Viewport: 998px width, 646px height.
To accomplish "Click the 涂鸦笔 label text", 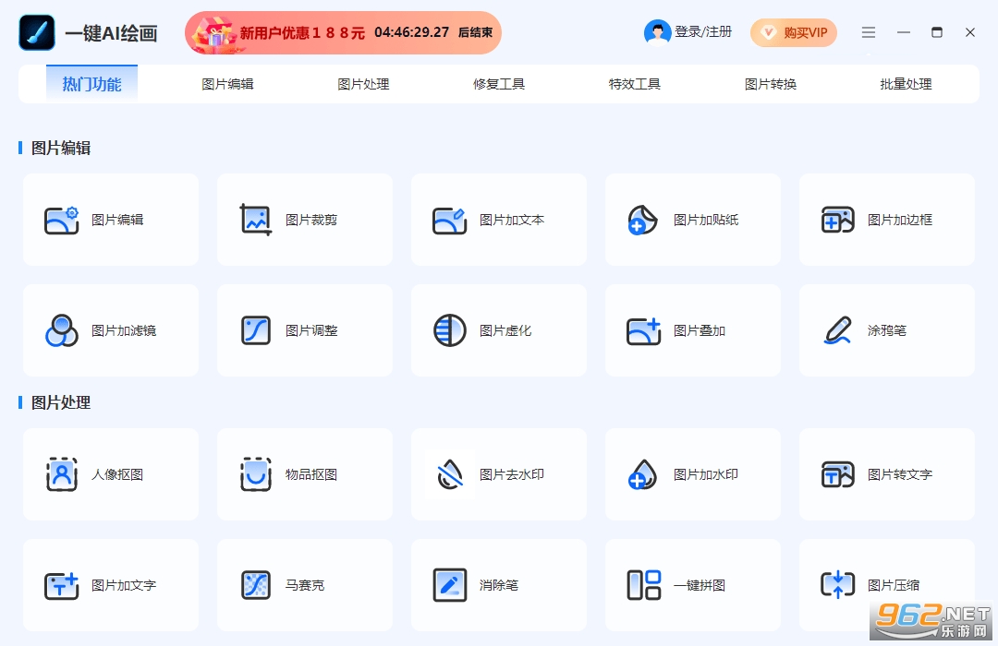I will [x=886, y=330].
